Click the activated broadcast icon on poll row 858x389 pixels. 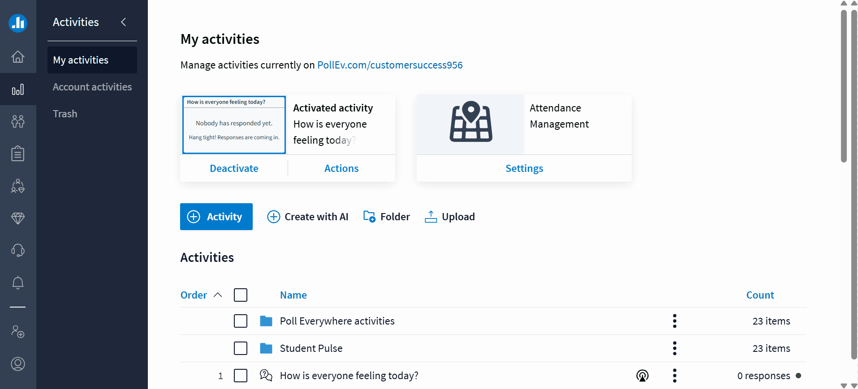[x=642, y=376]
